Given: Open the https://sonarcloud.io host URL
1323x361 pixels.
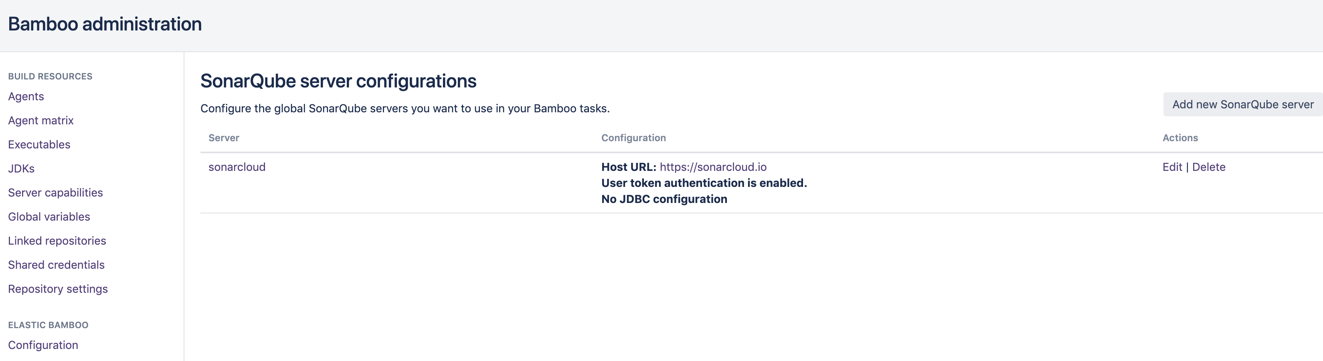Looking at the screenshot, I should coord(713,167).
